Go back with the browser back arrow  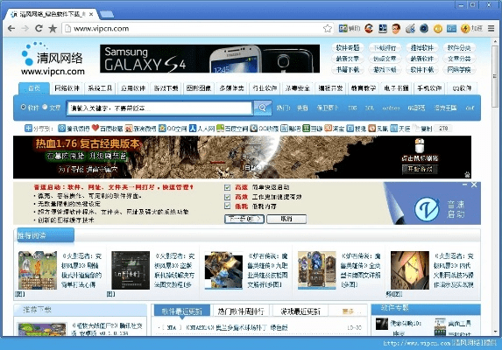click(x=11, y=29)
